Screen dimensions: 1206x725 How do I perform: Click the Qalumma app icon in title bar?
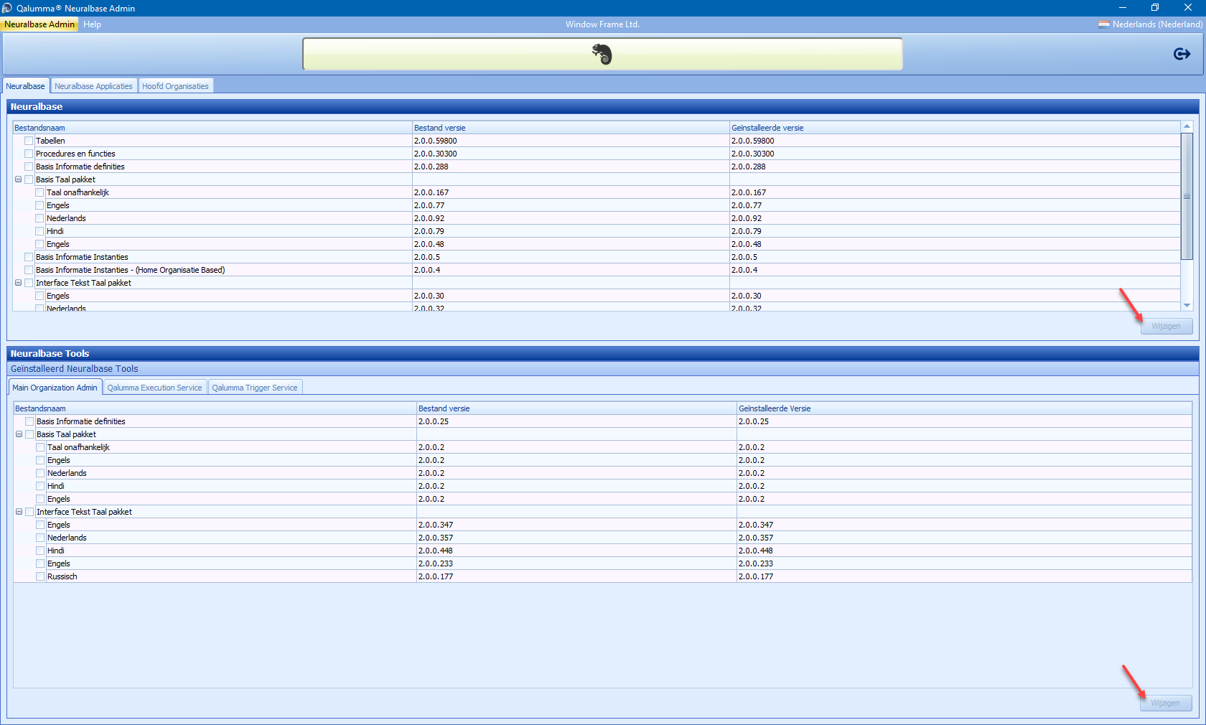[7, 8]
